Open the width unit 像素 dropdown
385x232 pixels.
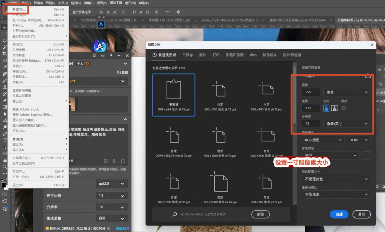(347, 92)
